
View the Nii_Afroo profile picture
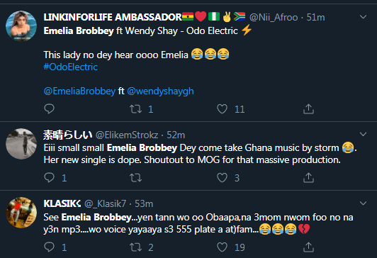coord(21,26)
